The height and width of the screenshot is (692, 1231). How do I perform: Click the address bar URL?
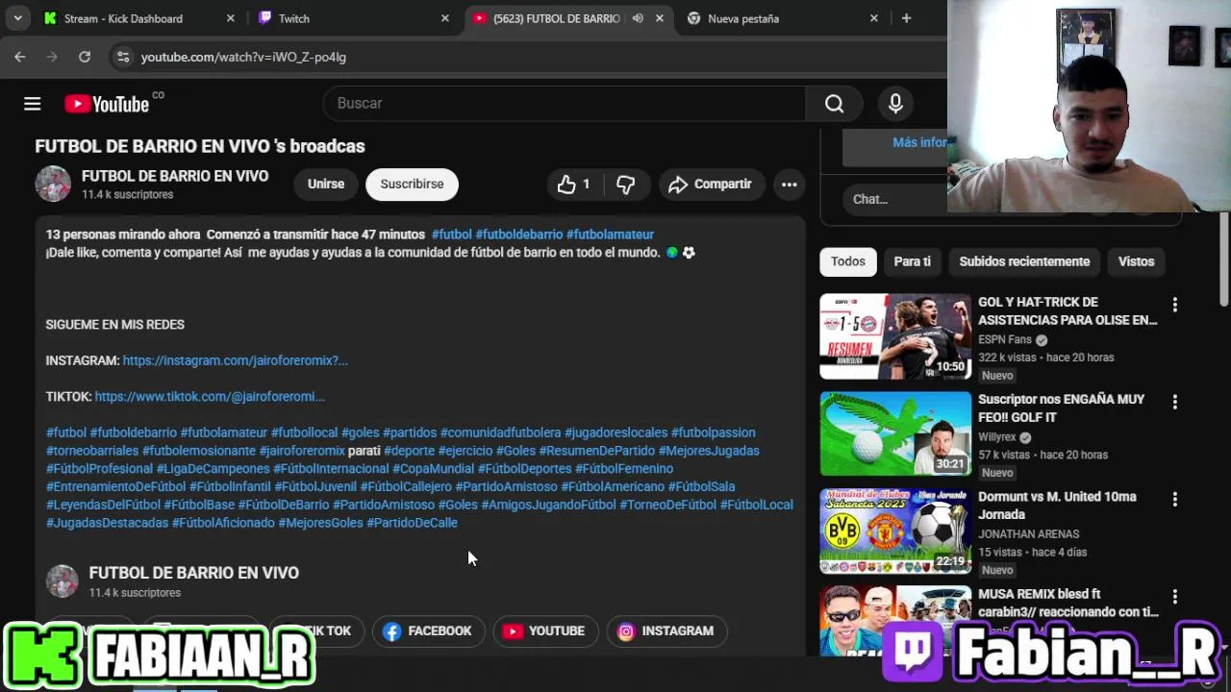pos(243,57)
